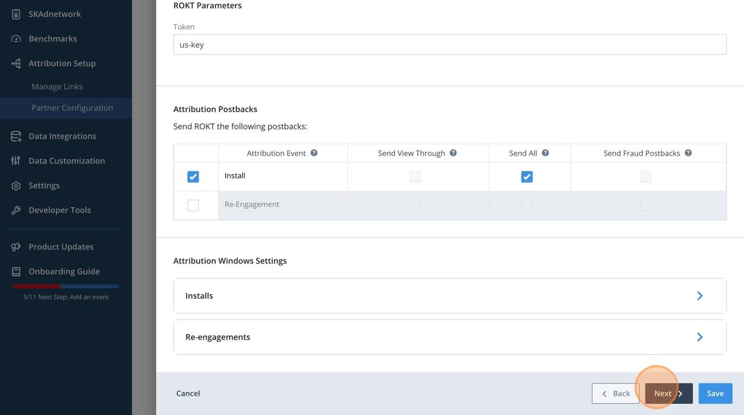The width and height of the screenshot is (744, 415).
Task: Click the Developer Tools wrench icon
Action: pos(16,211)
